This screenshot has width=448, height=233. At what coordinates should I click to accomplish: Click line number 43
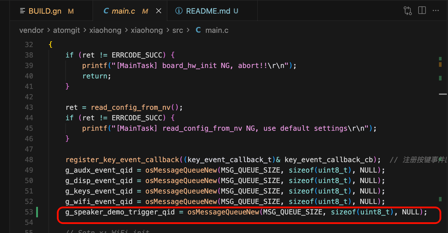(x=29, y=107)
